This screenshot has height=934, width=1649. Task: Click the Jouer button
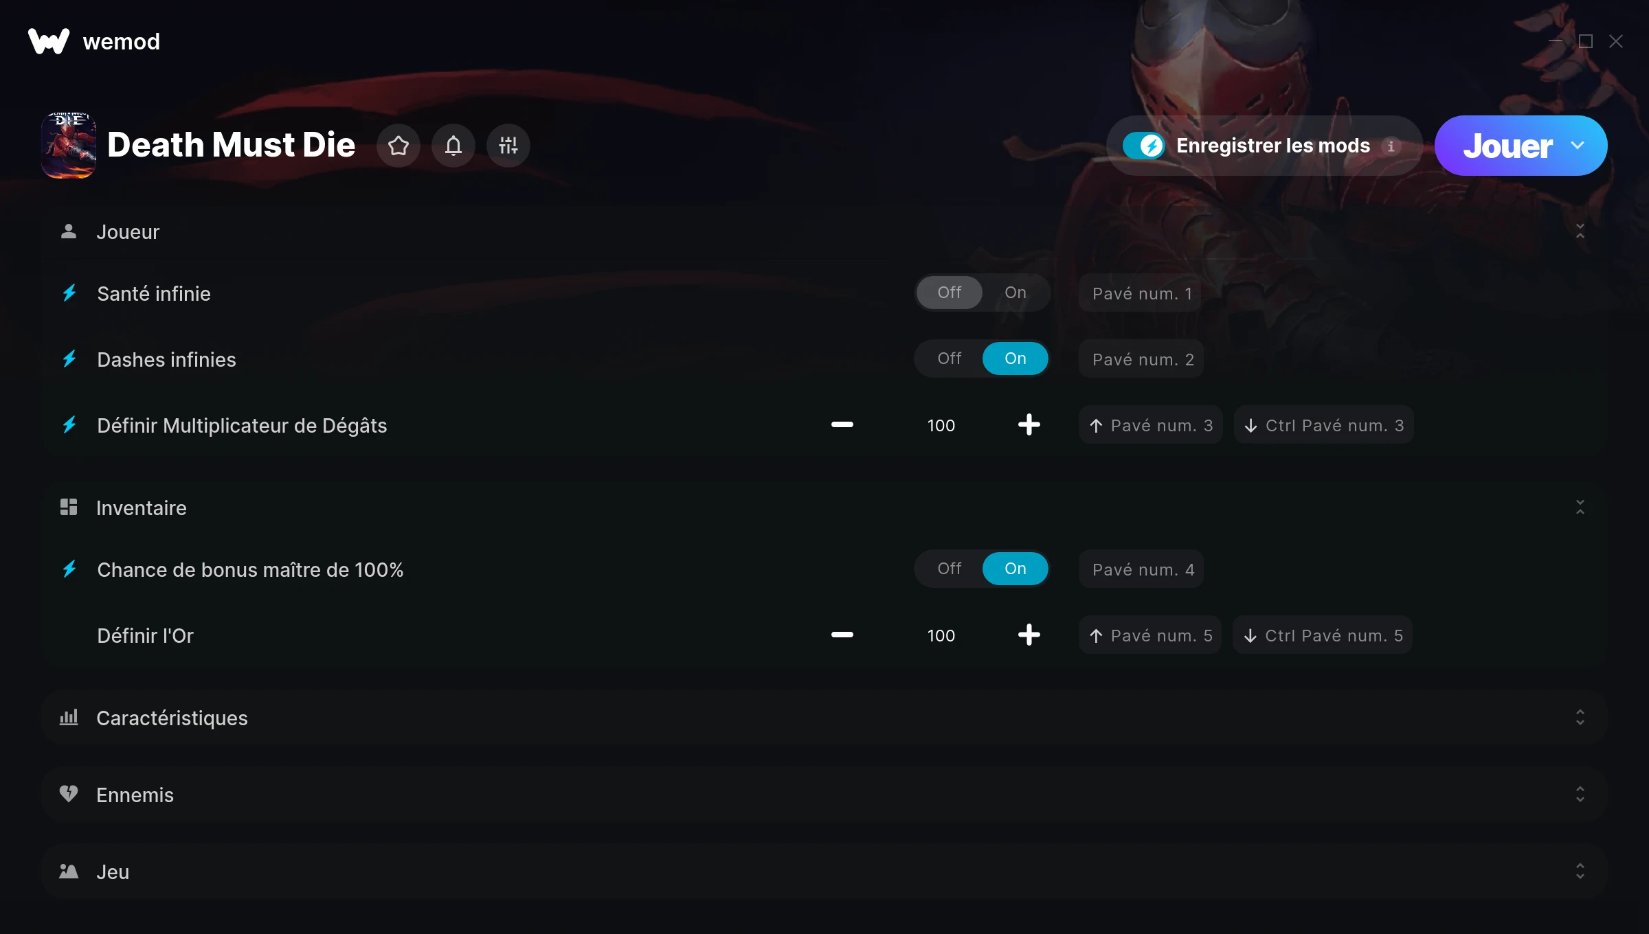tap(1507, 146)
